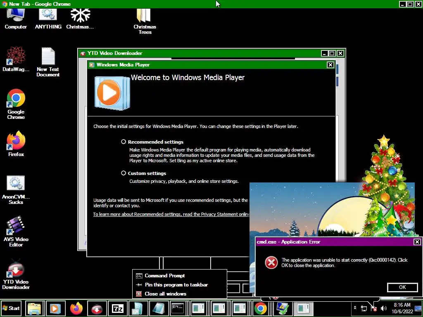The width and height of the screenshot is (423, 317).
Task: Click the Show desktop button in tray
Action: point(418,308)
